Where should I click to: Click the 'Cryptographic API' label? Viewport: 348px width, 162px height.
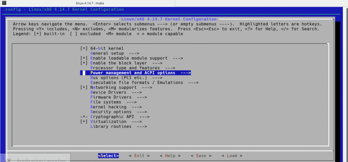click(112, 117)
